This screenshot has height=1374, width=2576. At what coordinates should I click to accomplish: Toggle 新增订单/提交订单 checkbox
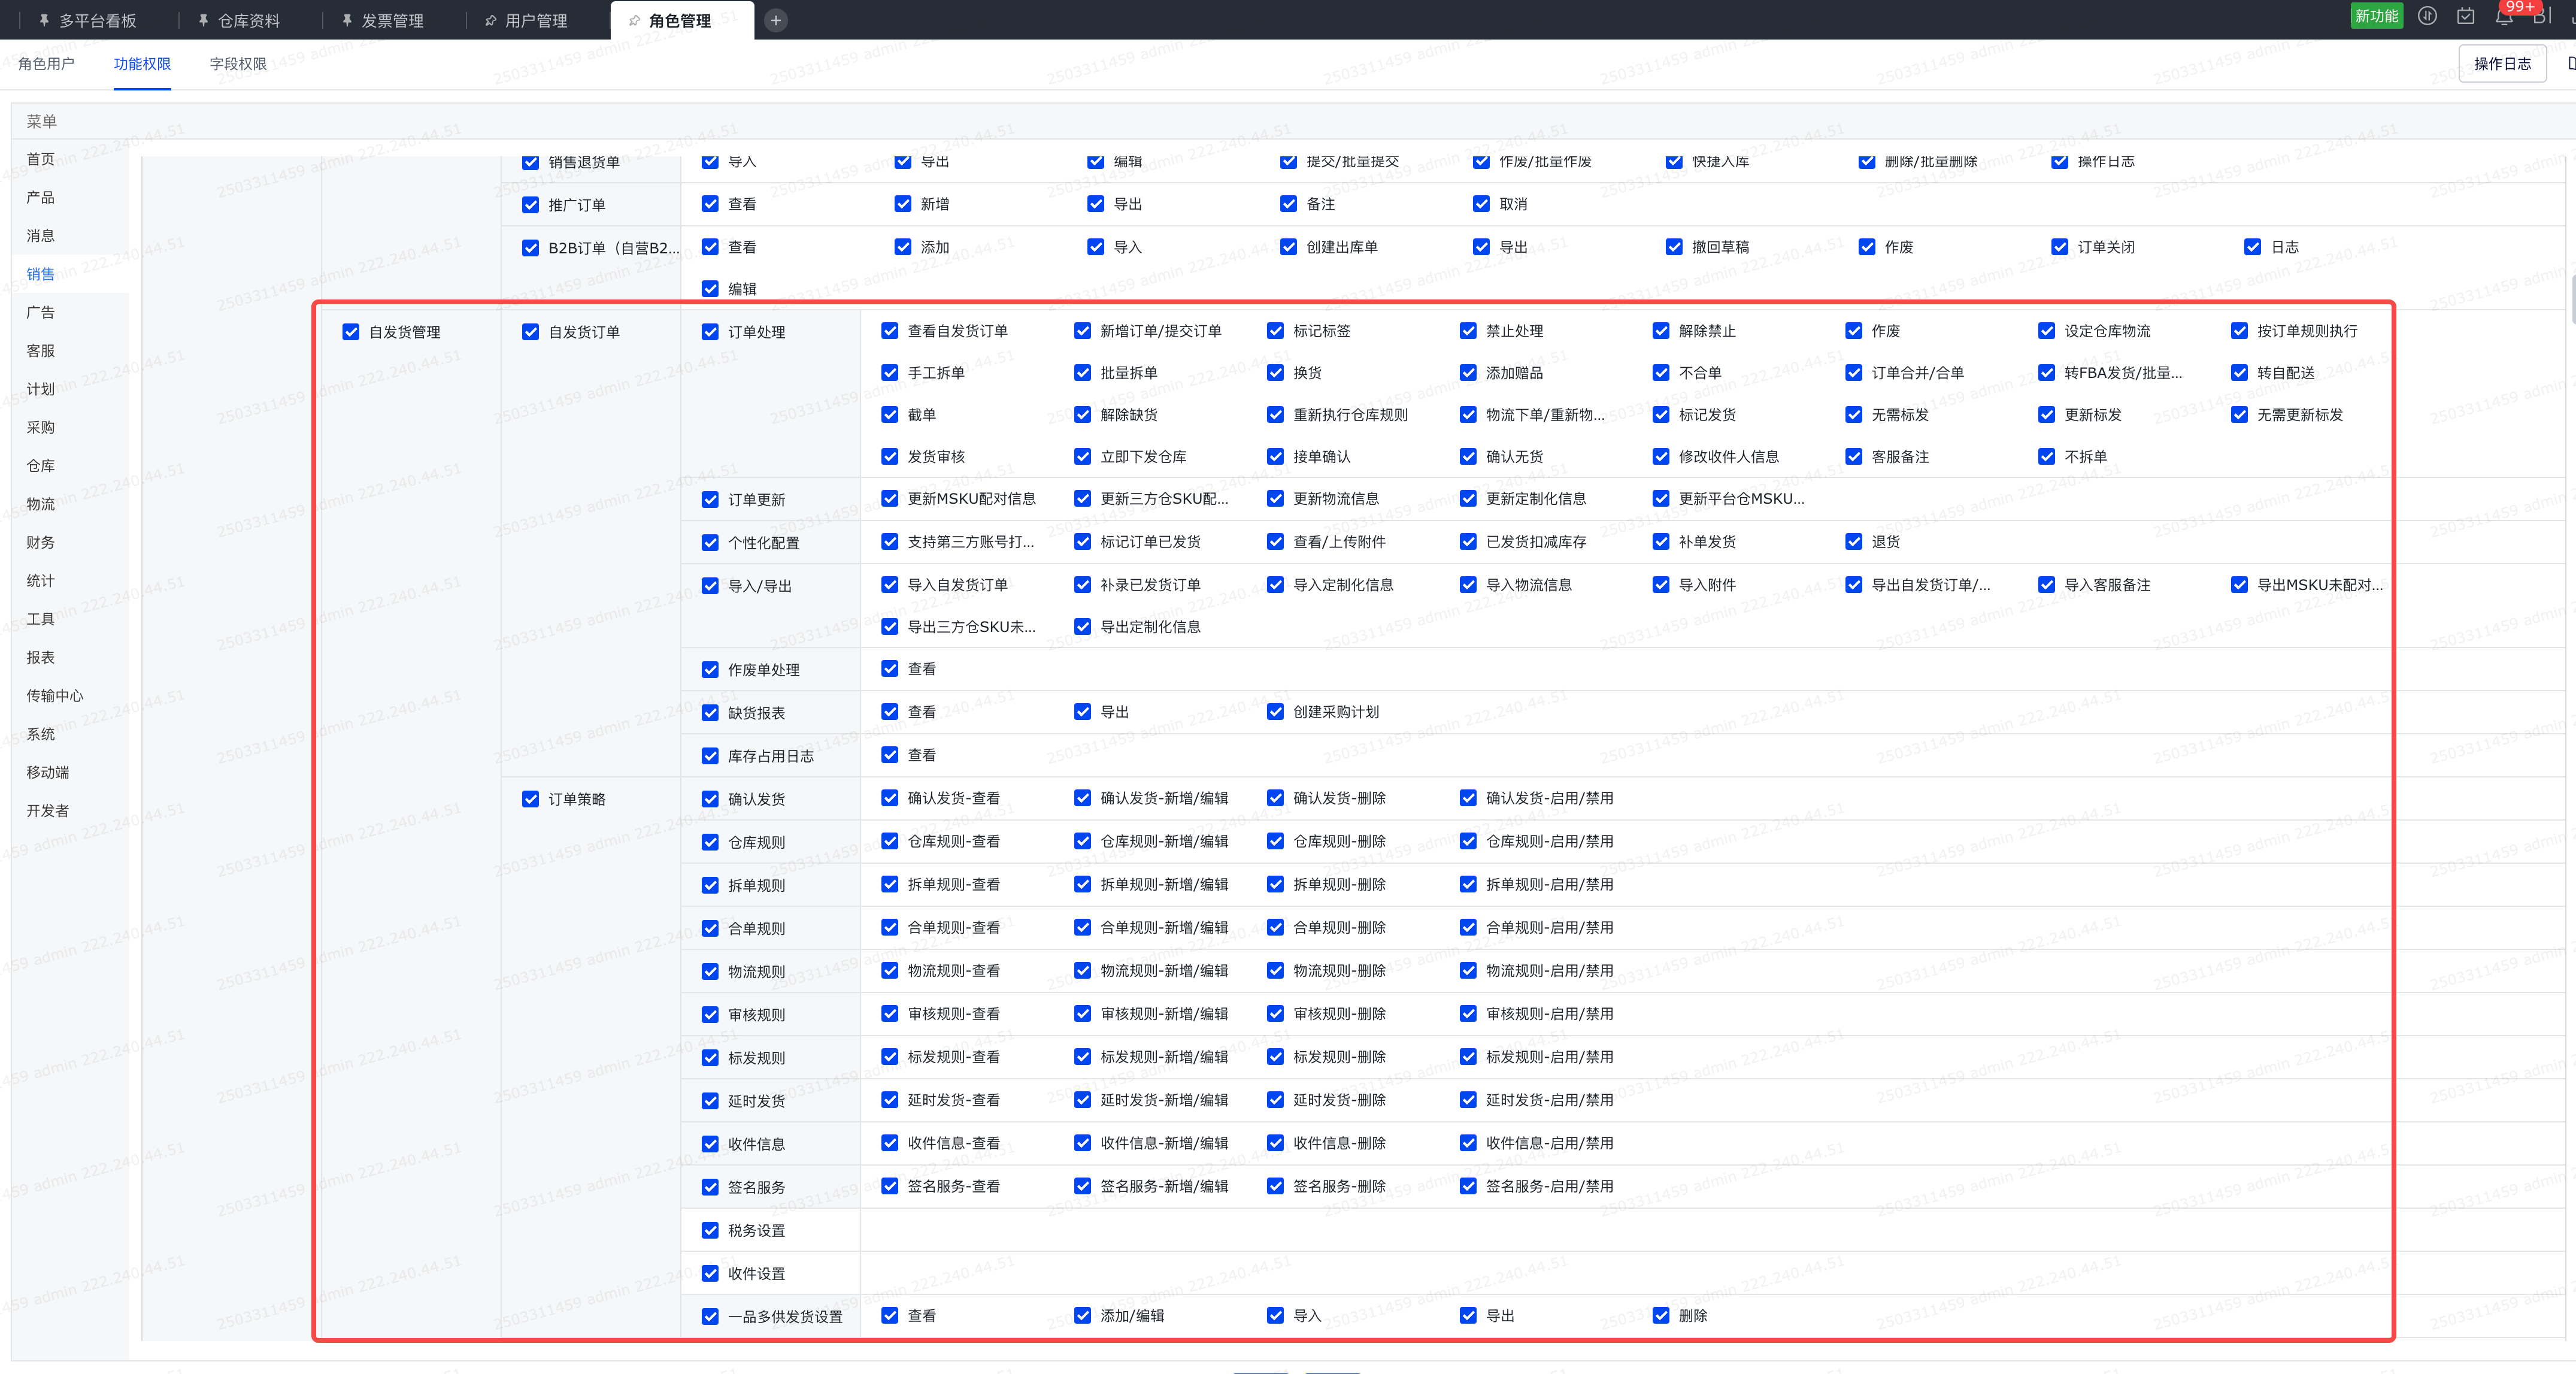[x=1082, y=331]
